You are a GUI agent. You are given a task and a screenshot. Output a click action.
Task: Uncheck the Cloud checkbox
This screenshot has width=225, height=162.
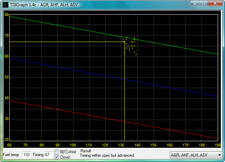click(x=57, y=157)
